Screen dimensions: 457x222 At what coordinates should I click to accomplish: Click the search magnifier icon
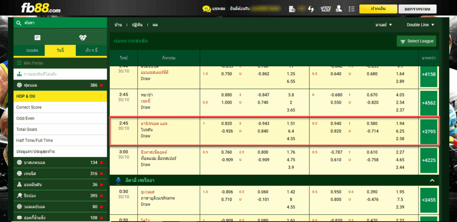[19, 23]
